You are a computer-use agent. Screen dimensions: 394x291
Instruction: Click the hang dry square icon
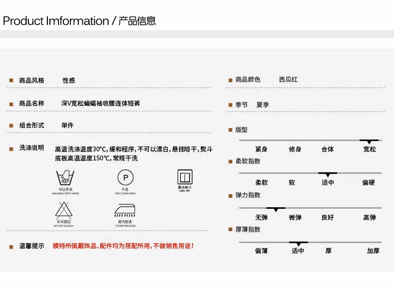pos(185,177)
